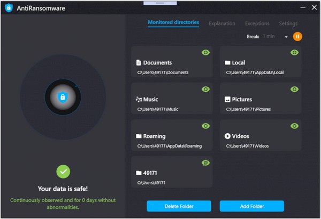Disable monitoring eye for Roaming folder
This screenshot has width=321, height=219.
coord(205,126)
